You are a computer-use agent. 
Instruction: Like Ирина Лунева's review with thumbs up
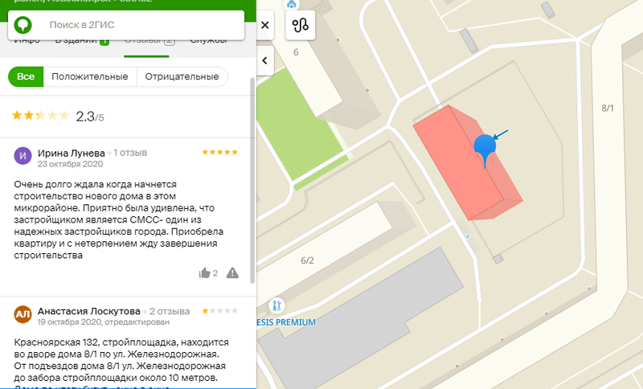(x=204, y=273)
